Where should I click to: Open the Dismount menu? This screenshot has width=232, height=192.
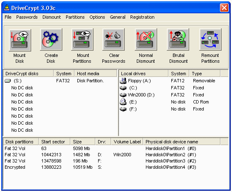[x=52, y=17]
